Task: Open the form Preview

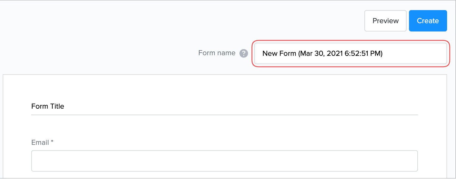Action: (385, 21)
